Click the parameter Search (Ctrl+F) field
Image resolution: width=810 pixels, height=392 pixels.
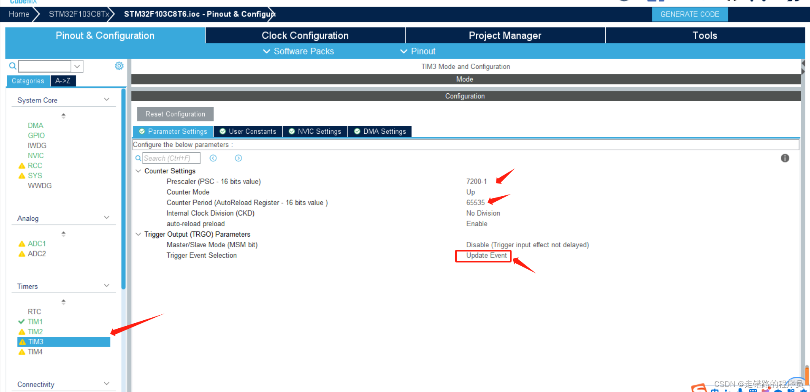171,158
